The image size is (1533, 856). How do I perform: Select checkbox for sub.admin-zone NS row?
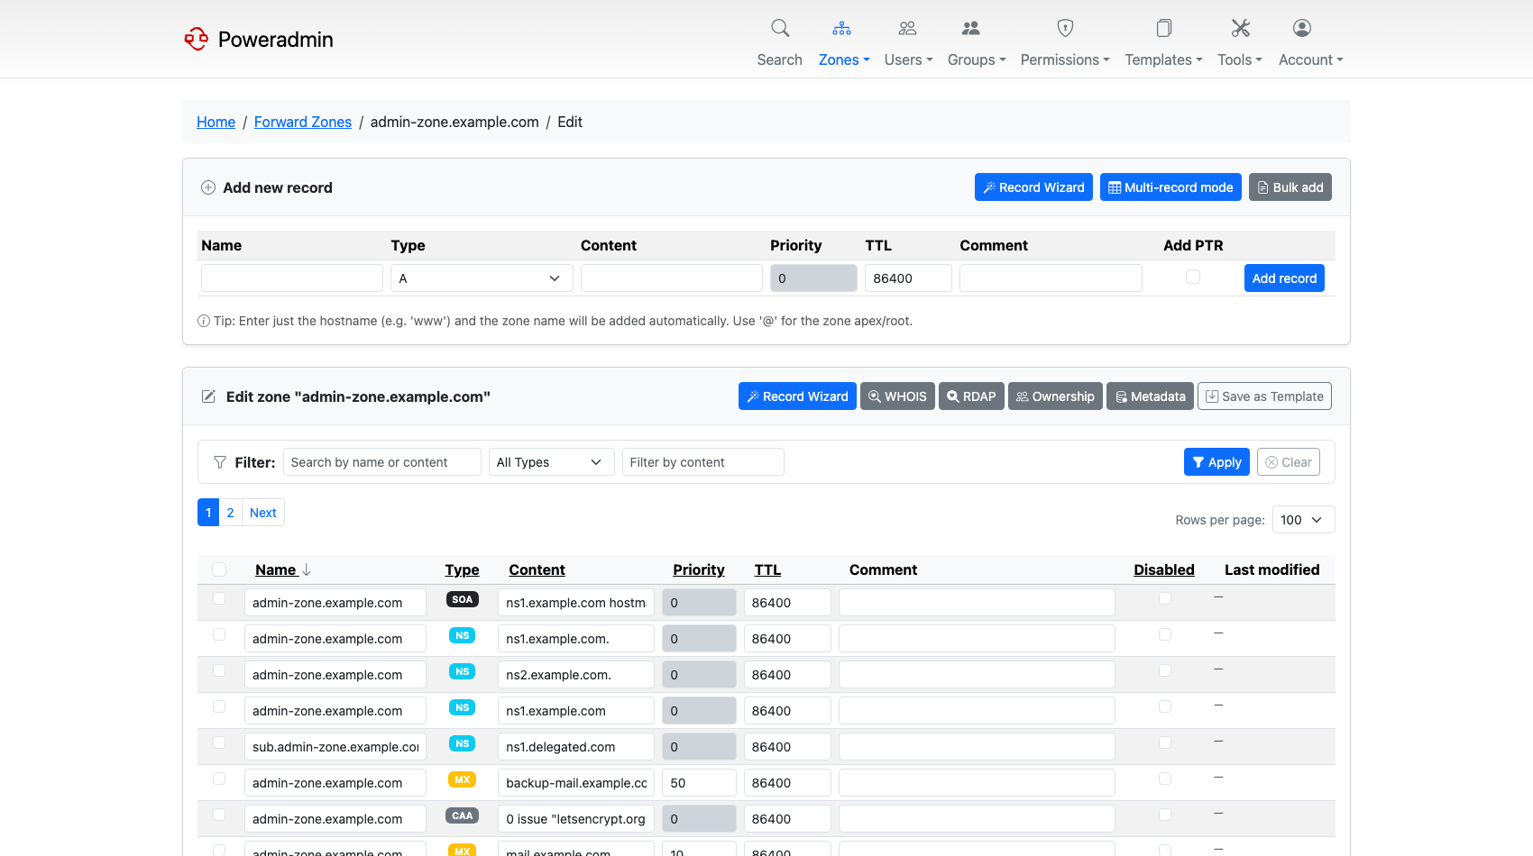[x=219, y=742]
